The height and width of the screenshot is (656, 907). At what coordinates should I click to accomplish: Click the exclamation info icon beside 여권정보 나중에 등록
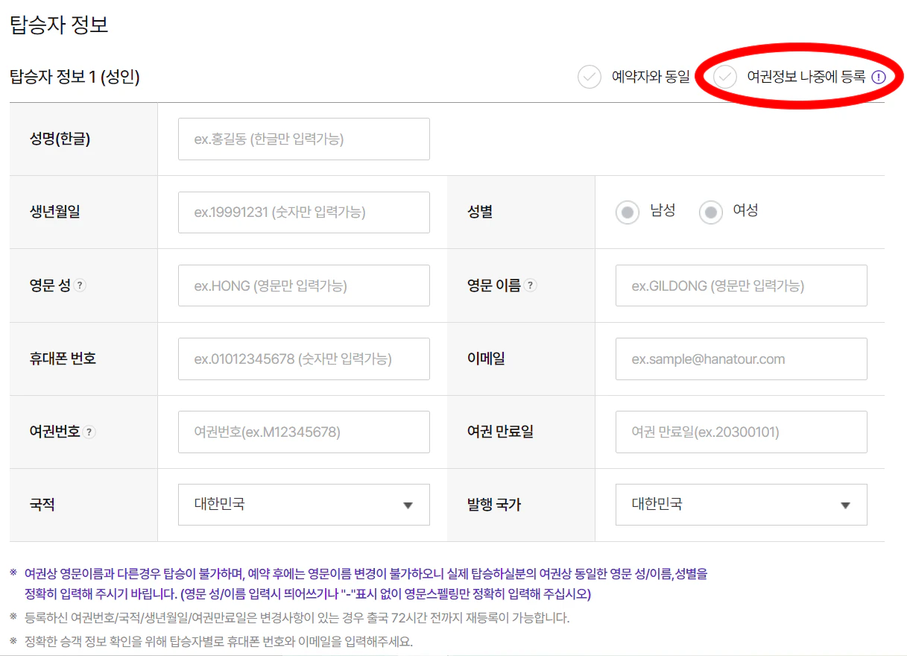[880, 76]
